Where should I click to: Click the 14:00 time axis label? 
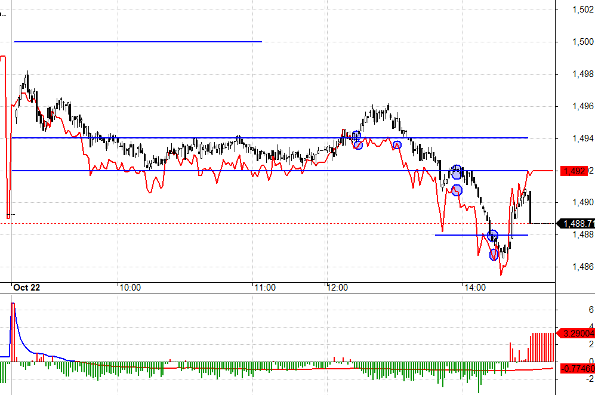tap(474, 288)
